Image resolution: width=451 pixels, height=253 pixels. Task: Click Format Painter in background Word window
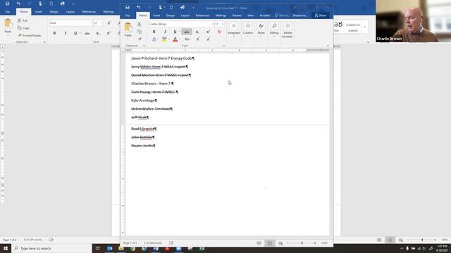30,35
